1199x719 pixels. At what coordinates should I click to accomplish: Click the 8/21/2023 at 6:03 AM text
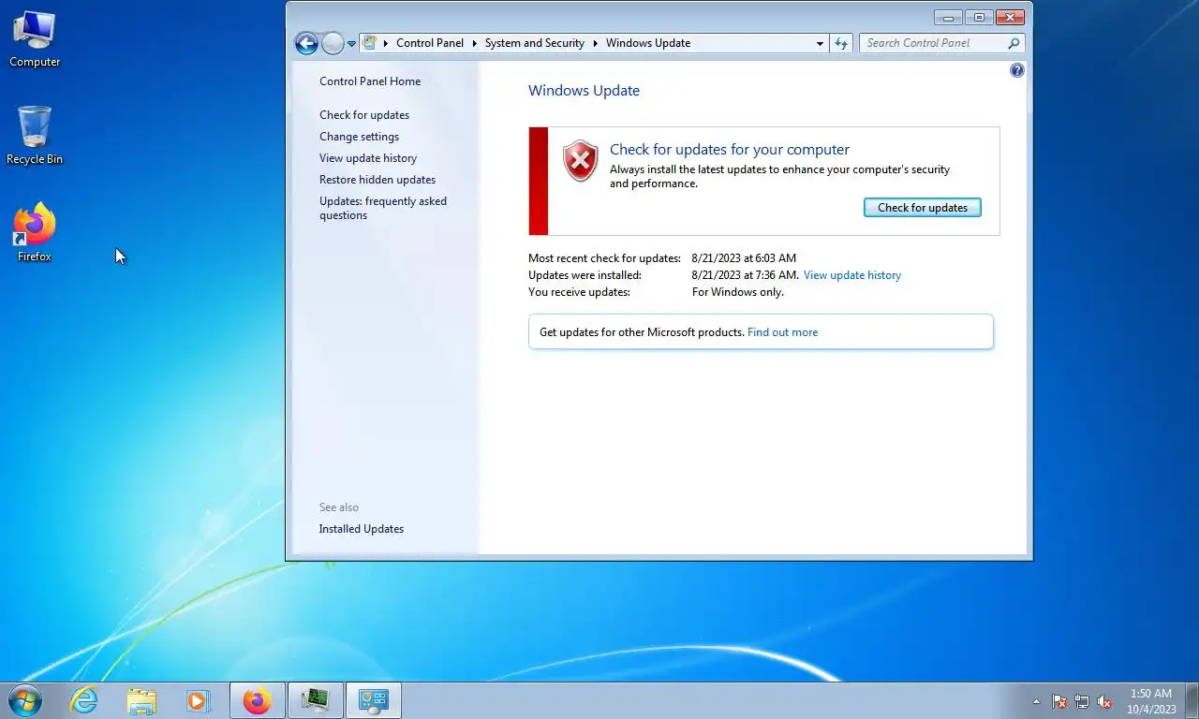pyautogui.click(x=744, y=258)
